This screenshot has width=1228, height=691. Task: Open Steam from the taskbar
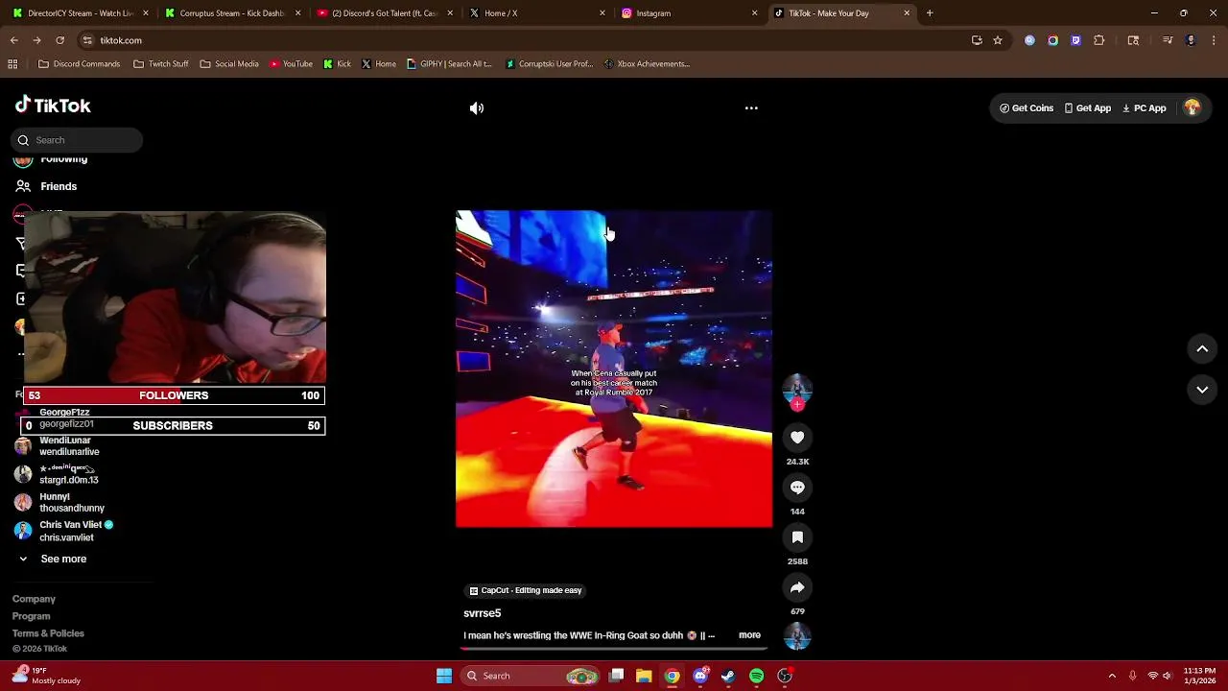728,676
